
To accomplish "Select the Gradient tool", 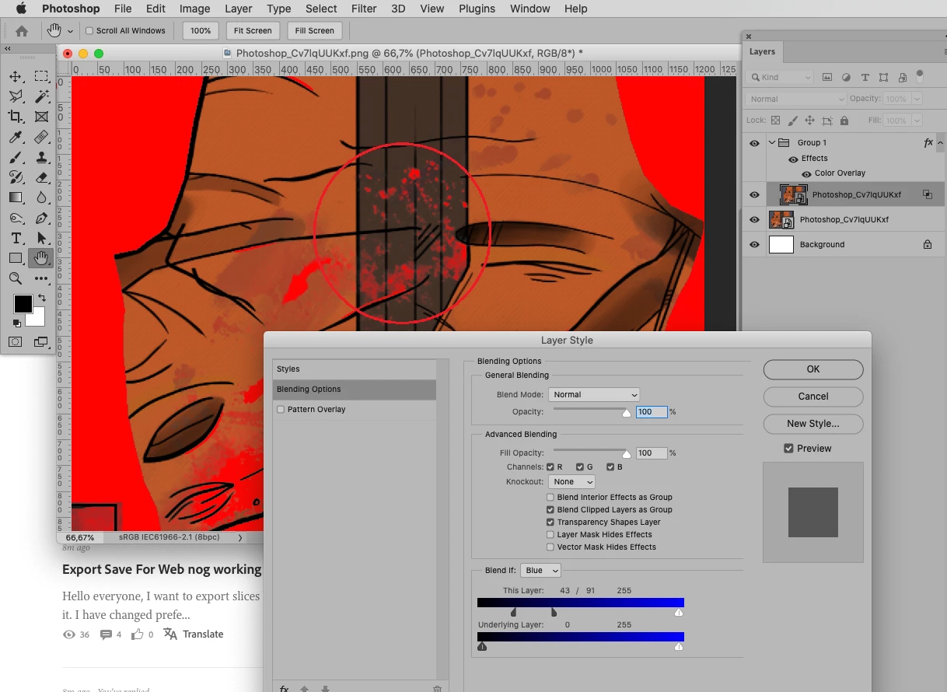I will coord(16,197).
